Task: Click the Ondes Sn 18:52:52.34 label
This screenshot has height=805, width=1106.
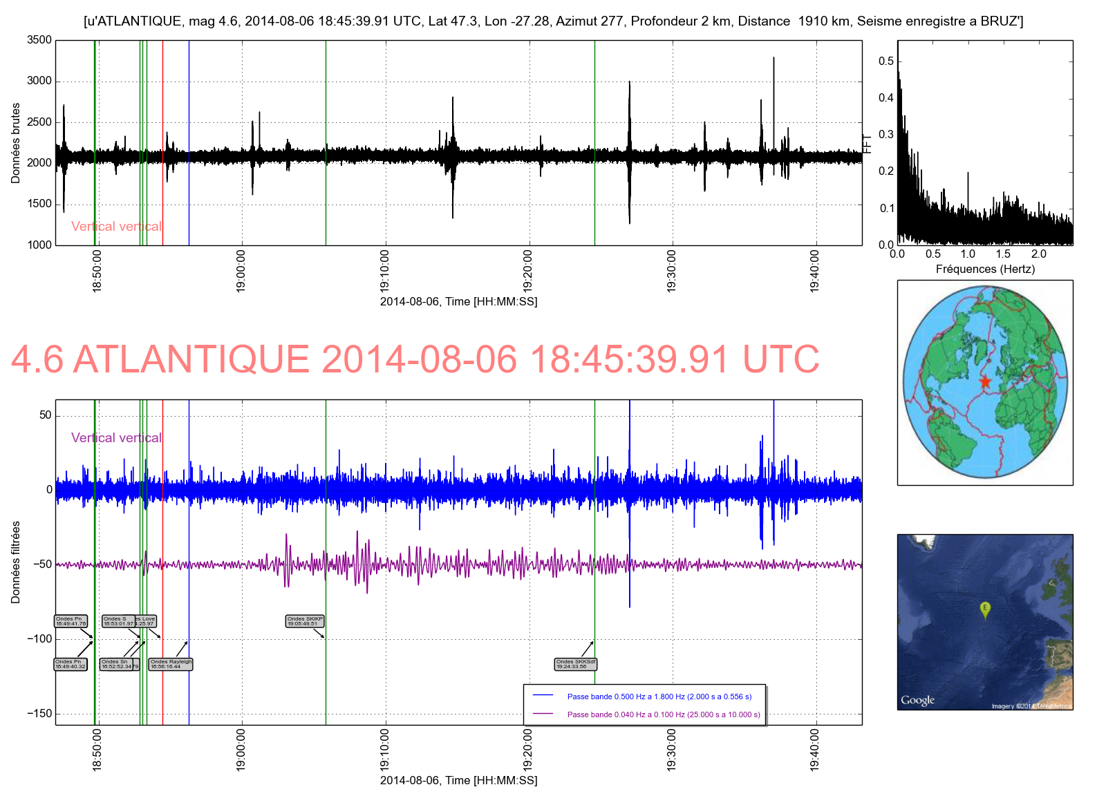Action: 116,664
